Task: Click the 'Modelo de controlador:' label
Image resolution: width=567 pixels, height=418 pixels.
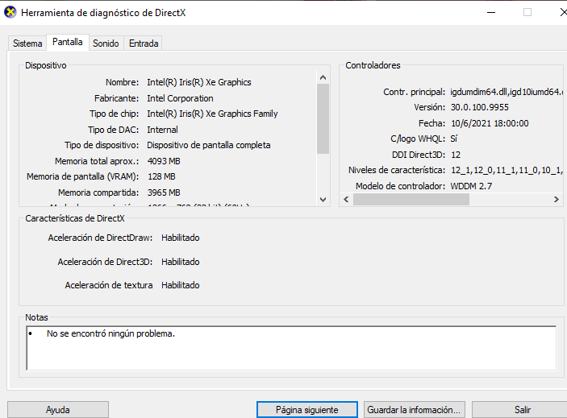Action: point(400,186)
